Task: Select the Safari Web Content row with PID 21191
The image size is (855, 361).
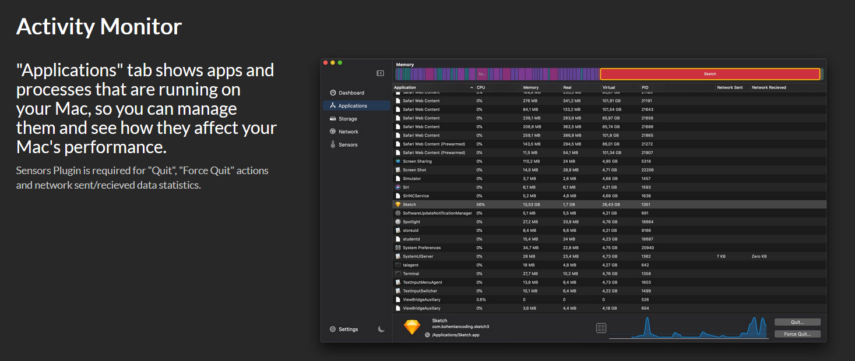Action: 609,101
